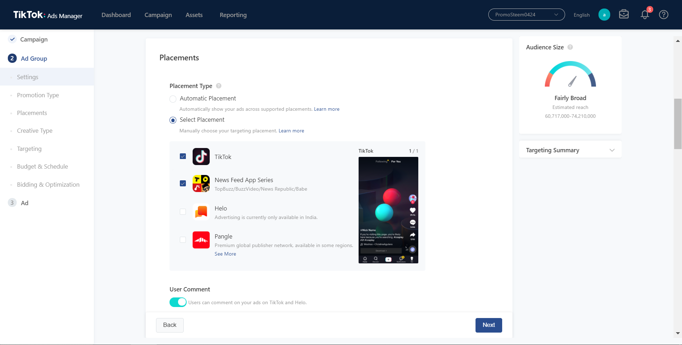Screen dimensions: 682x345
Task: Uncheck the TikTok placement checkbox
Action: (x=183, y=156)
